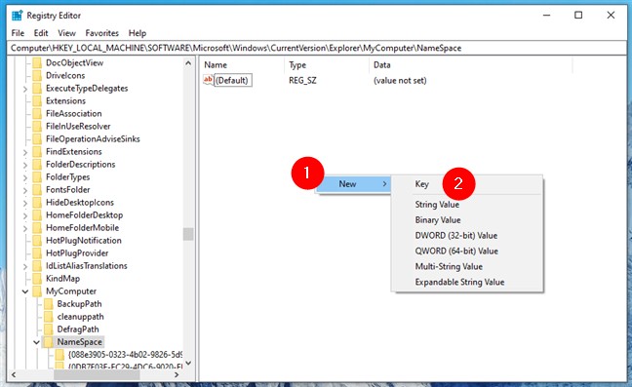Click the tree pane scroll up arrow
Image resolution: width=632 pixels, height=387 pixels.
pos(188,63)
